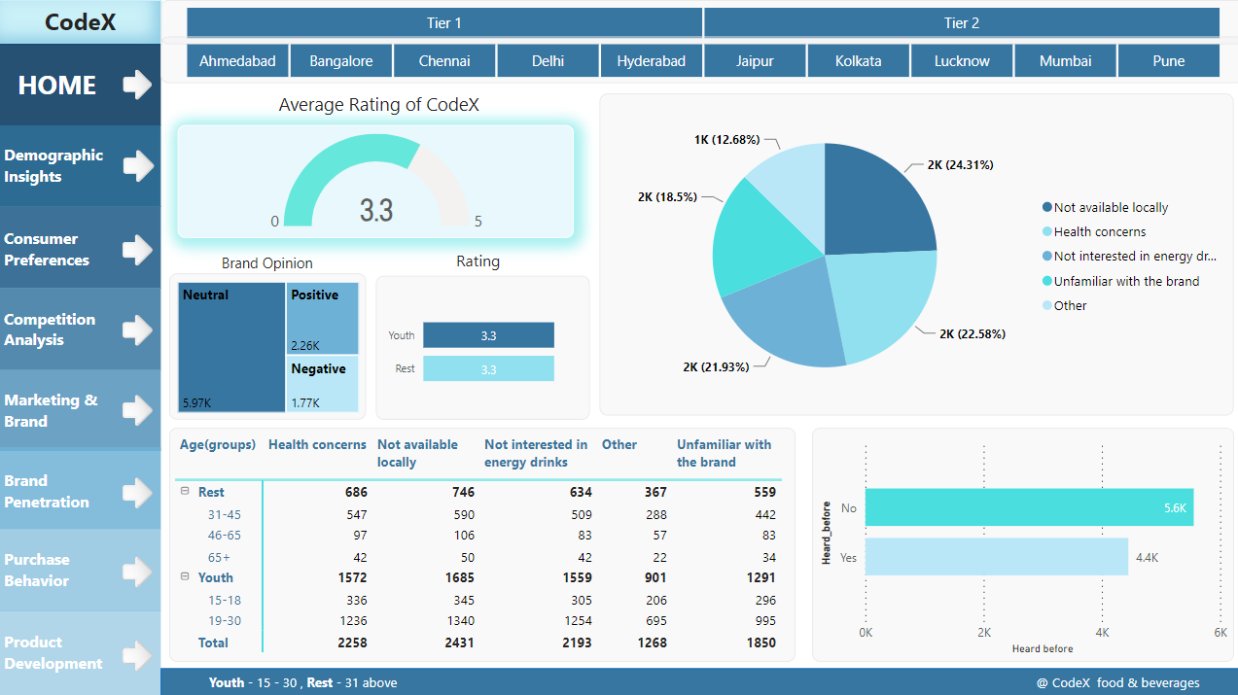This screenshot has height=695, width=1238.
Task: Filter by Bangalore city button
Action: click(341, 60)
